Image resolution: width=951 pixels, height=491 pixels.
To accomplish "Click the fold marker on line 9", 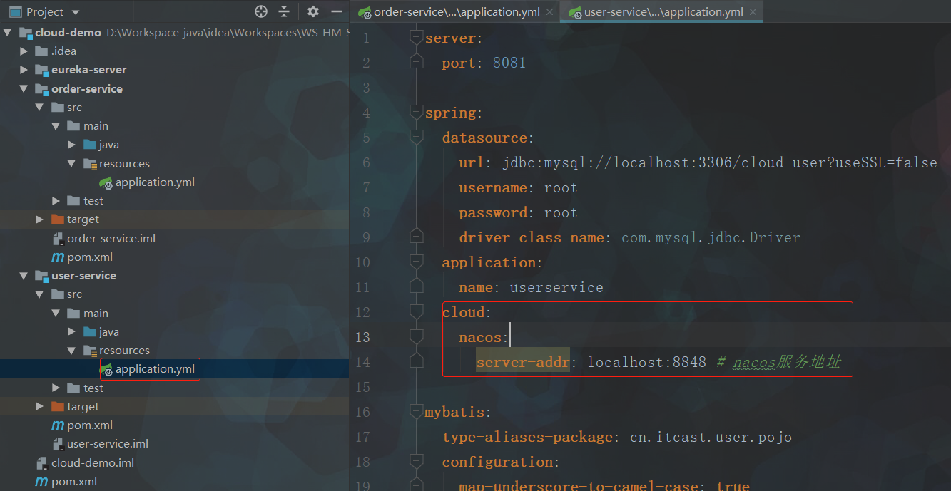I will click(x=417, y=237).
